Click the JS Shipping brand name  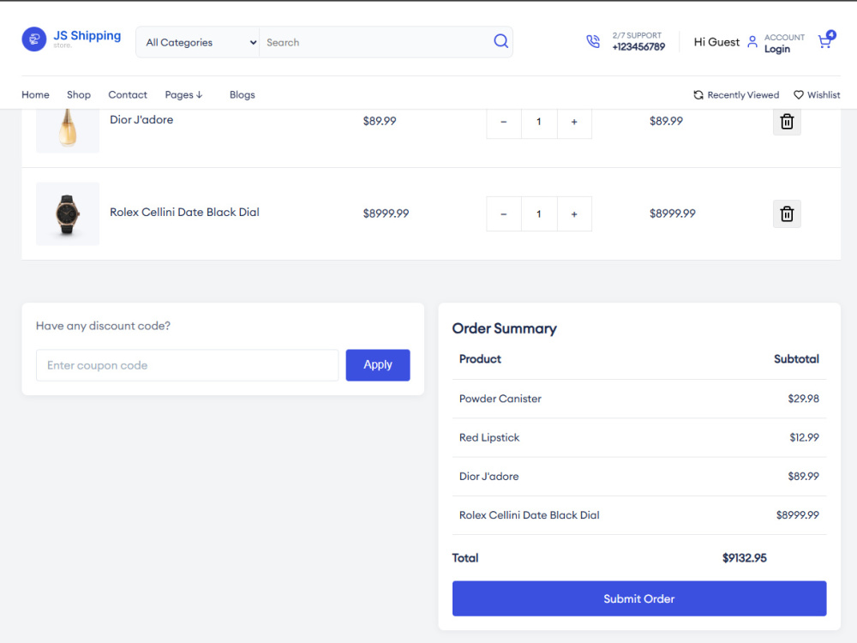pos(87,35)
